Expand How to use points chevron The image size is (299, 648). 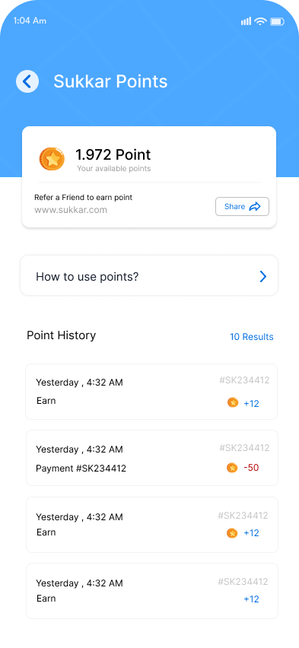click(263, 277)
